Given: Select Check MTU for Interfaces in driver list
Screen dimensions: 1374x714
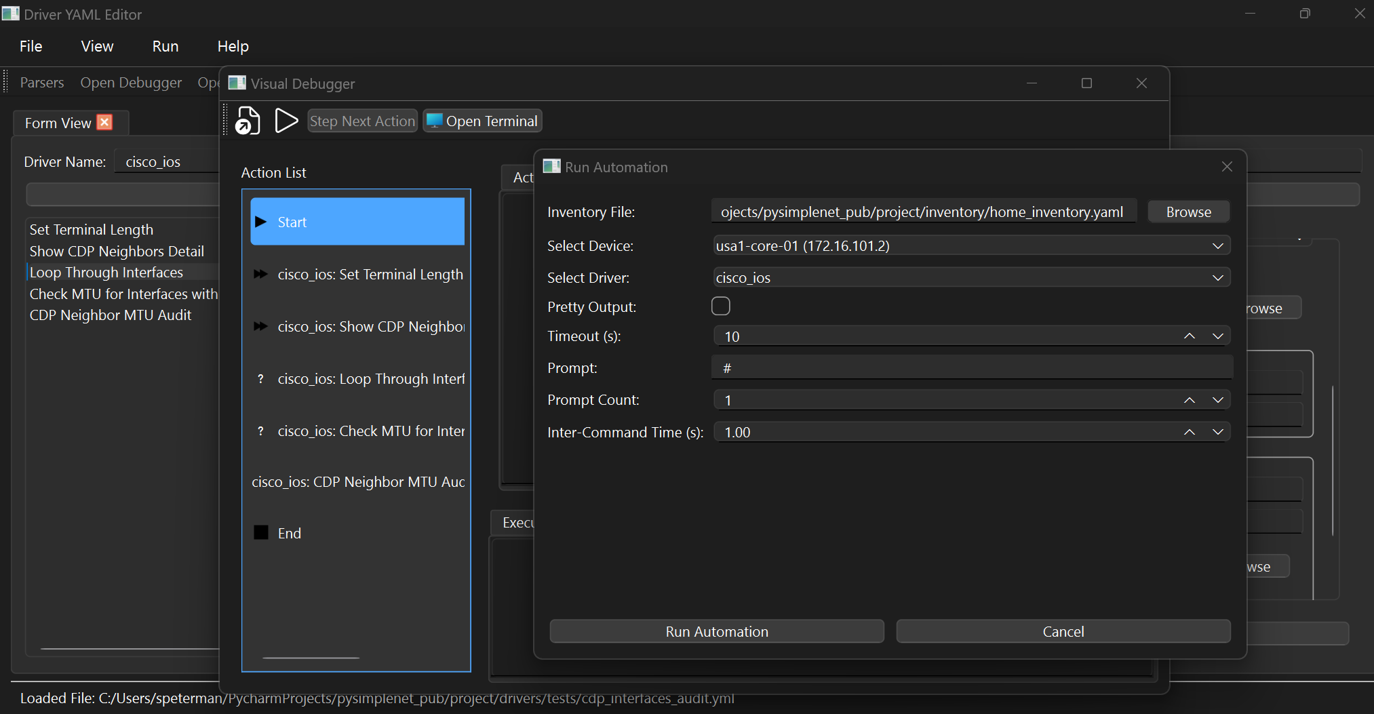Looking at the screenshot, I should [123, 294].
